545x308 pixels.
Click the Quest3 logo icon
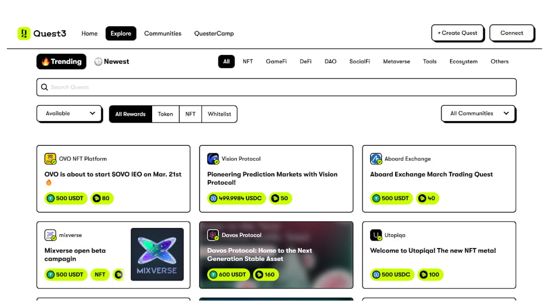(x=24, y=33)
